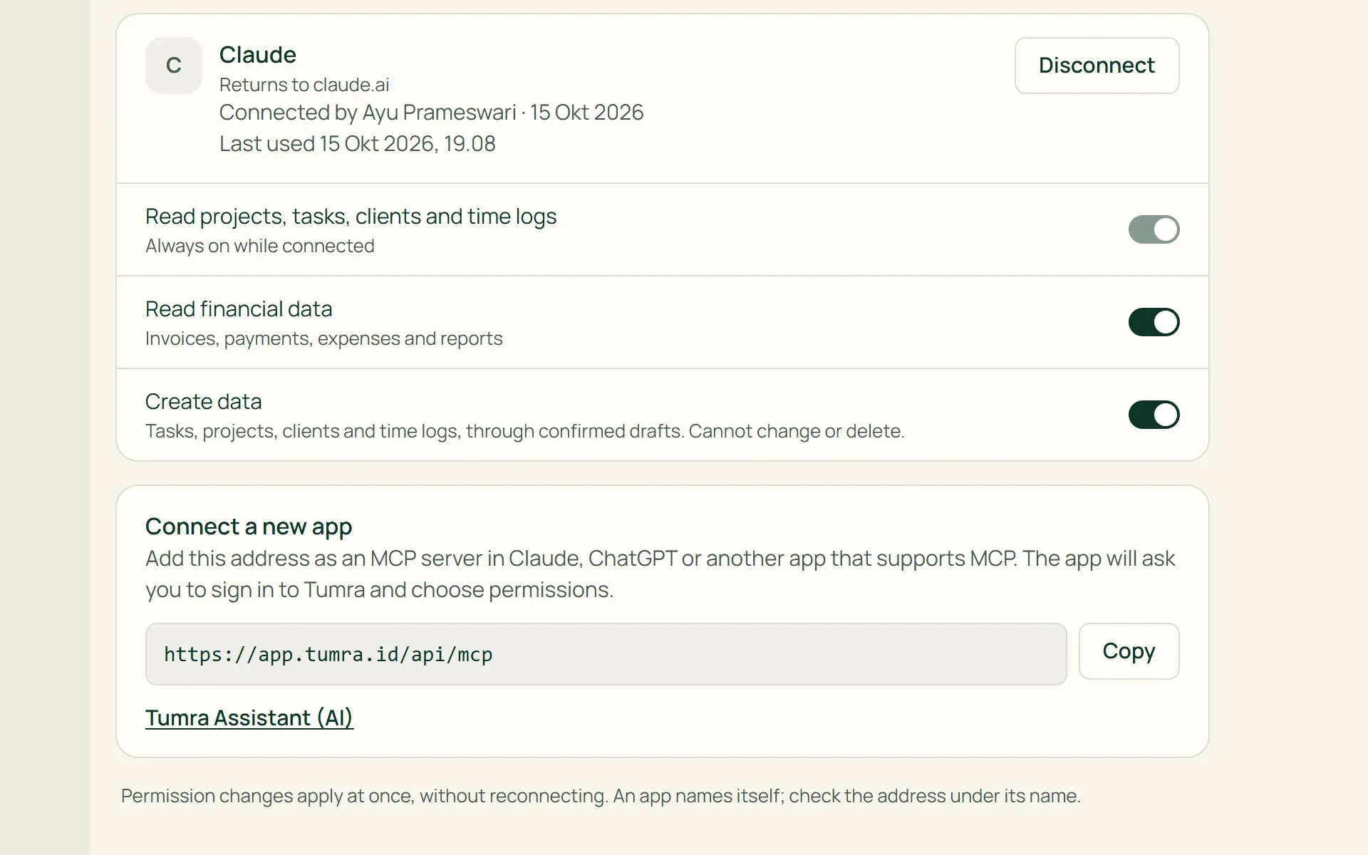Screen dimensions: 1368x855
Task: Disconnect the Claude app
Action: pyautogui.click(x=1097, y=66)
